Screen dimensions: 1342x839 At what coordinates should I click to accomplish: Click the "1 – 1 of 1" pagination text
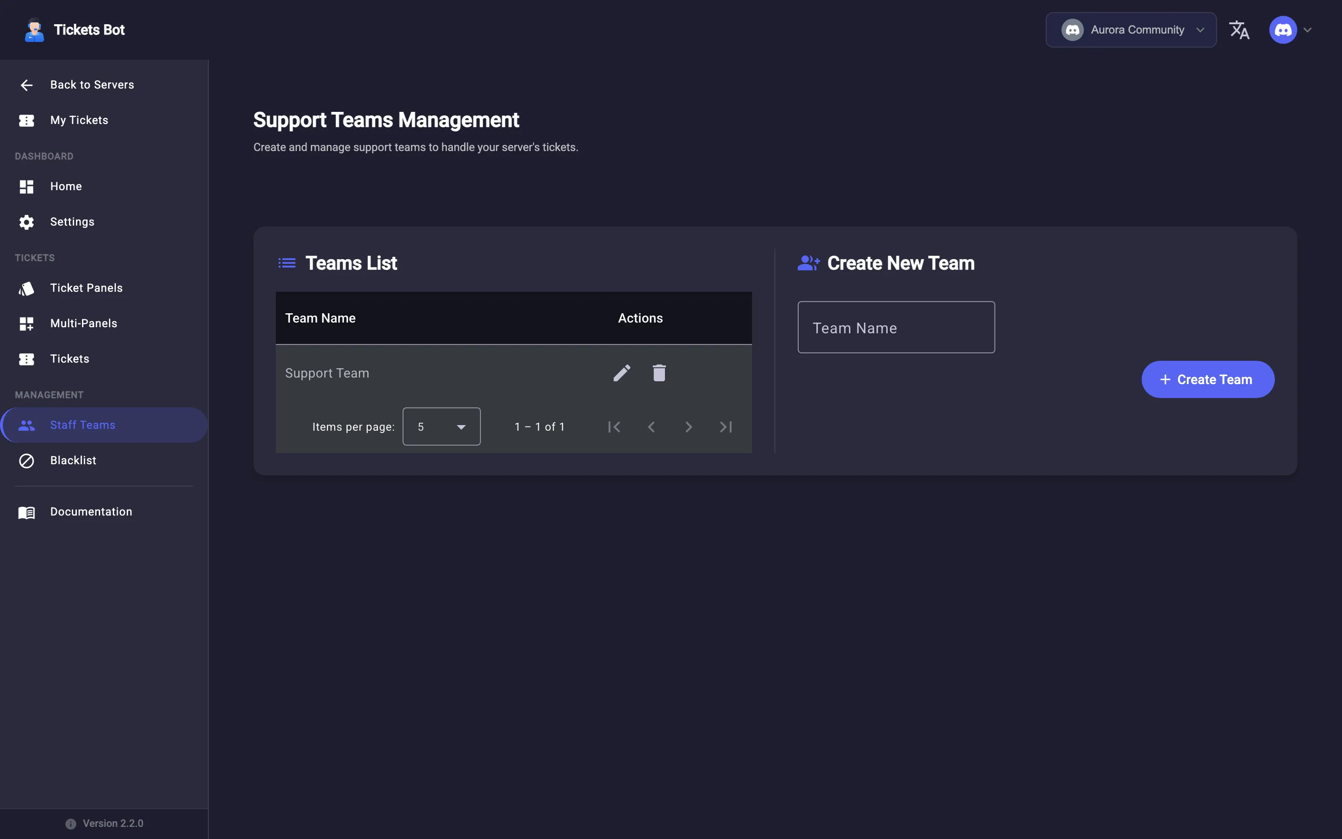click(540, 426)
